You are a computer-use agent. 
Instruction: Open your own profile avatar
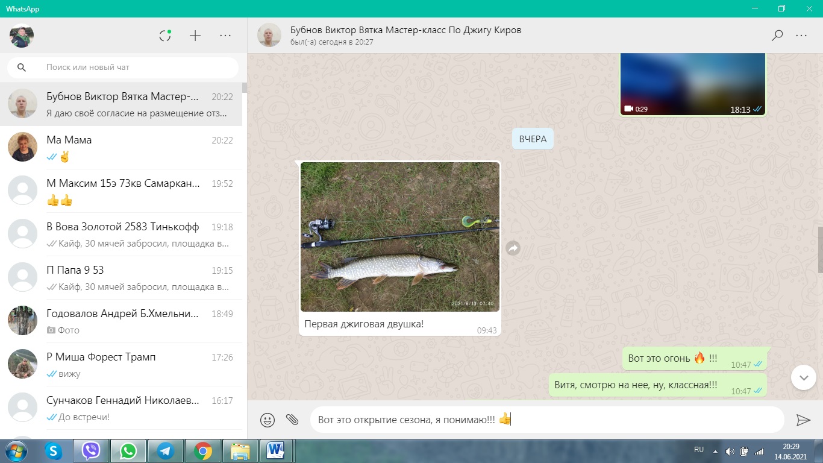point(22,36)
